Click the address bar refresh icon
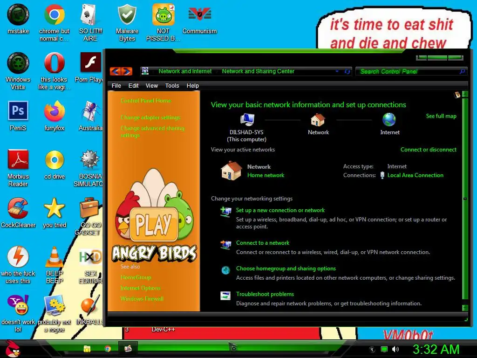 pyautogui.click(x=347, y=71)
